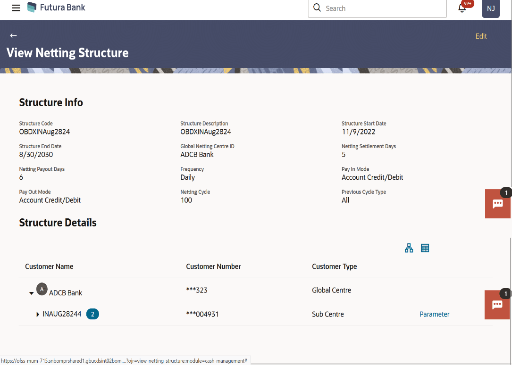Open the upper red chat widget

(498, 204)
